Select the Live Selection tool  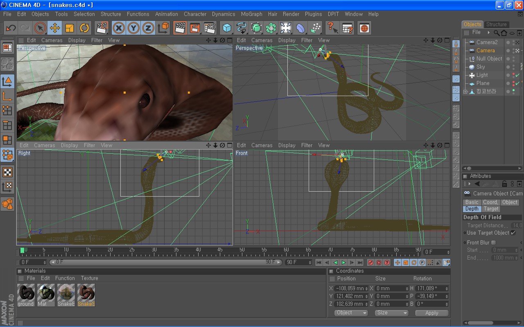pos(40,28)
